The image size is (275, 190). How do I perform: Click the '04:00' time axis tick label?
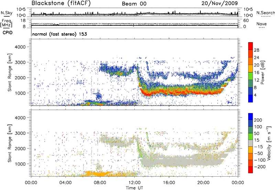tap(65, 183)
